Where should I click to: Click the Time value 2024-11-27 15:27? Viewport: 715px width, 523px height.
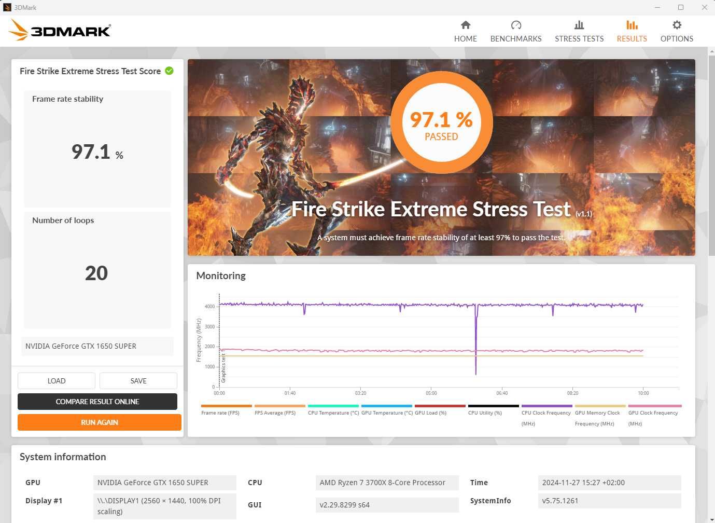[610, 483]
